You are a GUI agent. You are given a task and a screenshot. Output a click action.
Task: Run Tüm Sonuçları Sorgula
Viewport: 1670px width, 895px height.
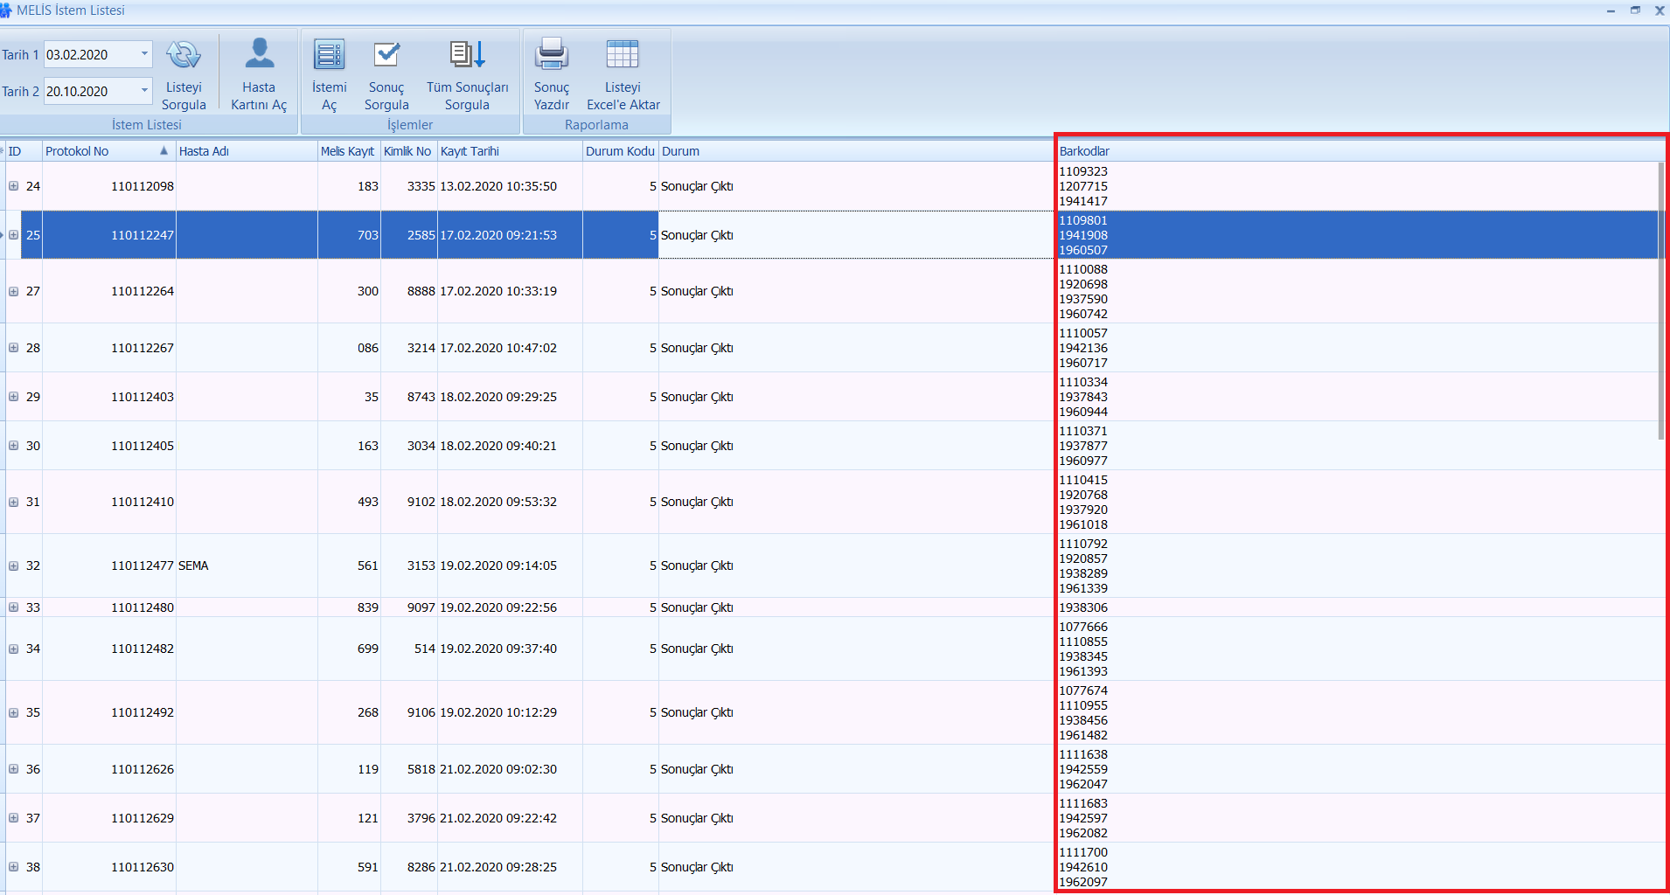click(467, 56)
